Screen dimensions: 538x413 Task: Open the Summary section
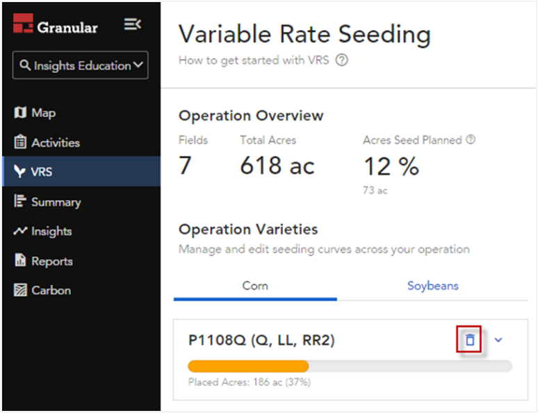[56, 202]
